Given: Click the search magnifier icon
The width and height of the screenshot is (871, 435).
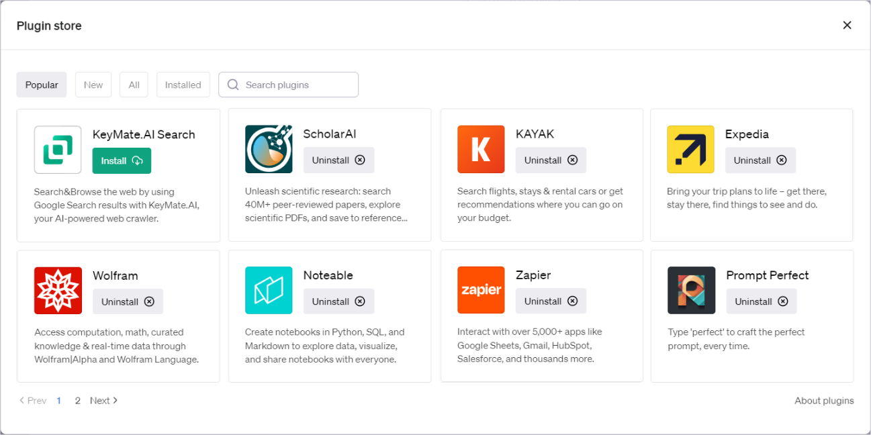Looking at the screenshot, I should [232, 85].
